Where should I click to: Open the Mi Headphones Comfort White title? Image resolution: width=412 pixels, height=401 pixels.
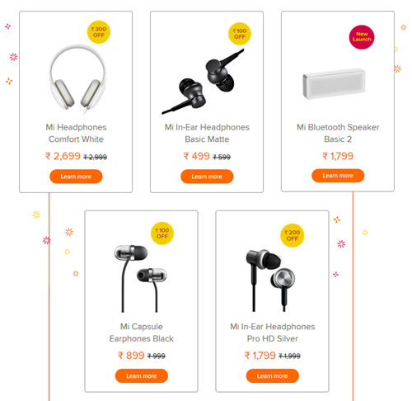pyautogui.click(x=76, y=133)
